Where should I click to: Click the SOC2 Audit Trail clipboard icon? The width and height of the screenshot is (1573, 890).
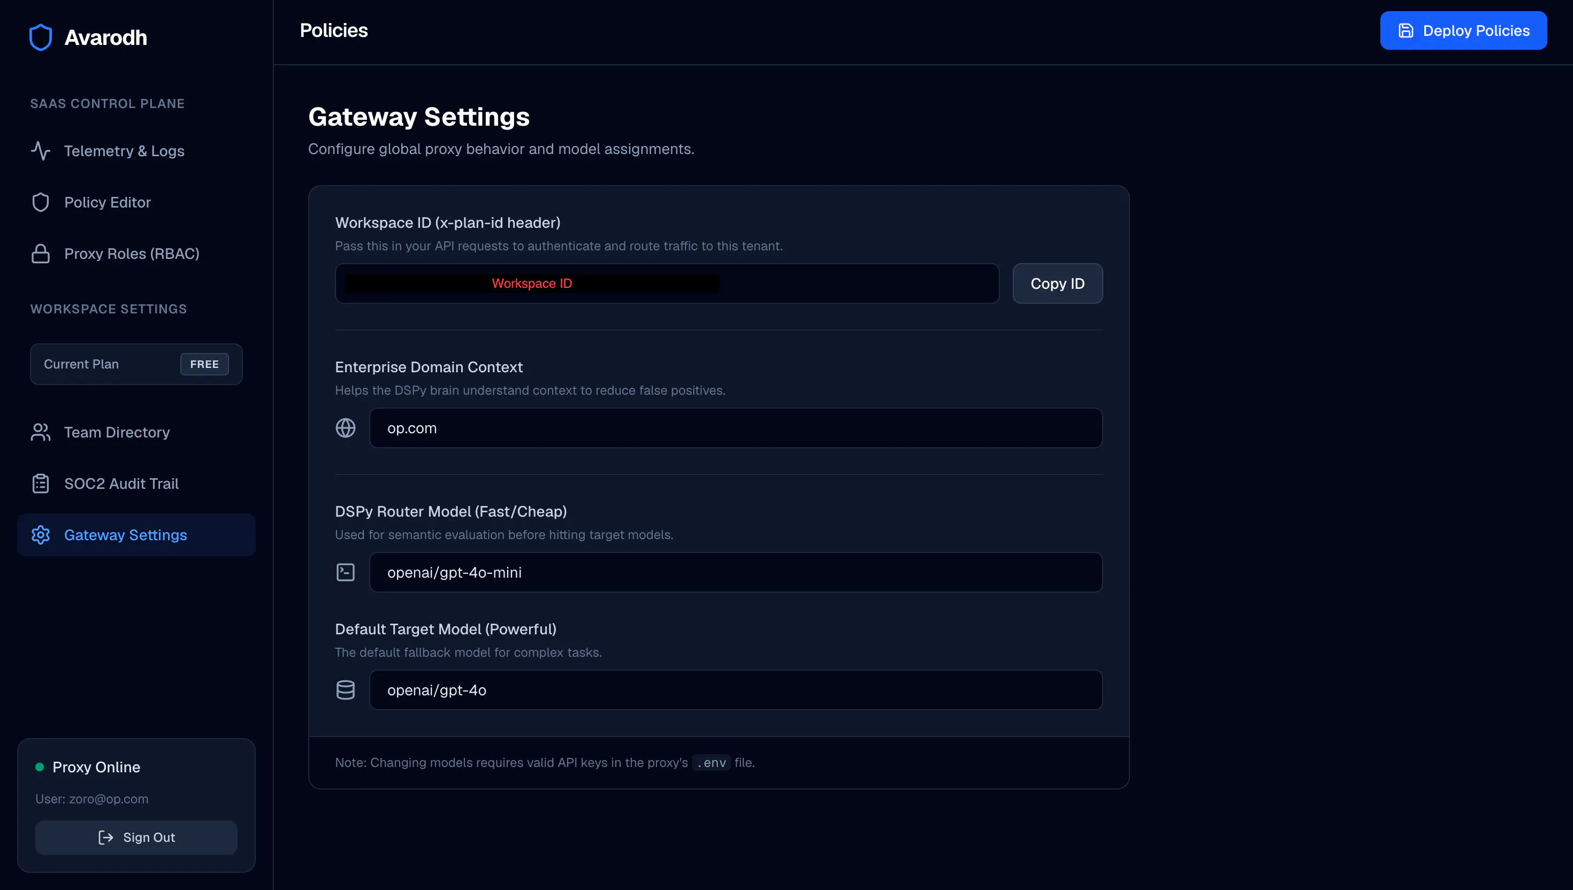tap(40, 484)
